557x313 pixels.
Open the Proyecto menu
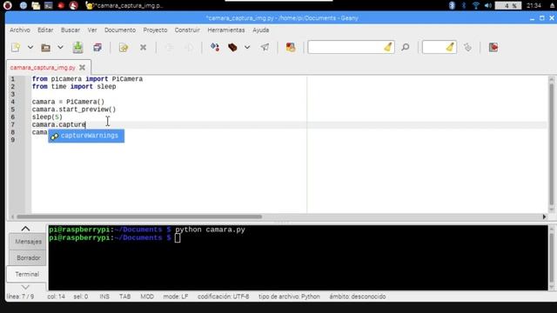(155, 30)
